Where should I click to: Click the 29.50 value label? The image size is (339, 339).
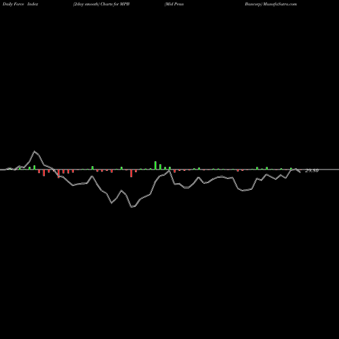312,171
